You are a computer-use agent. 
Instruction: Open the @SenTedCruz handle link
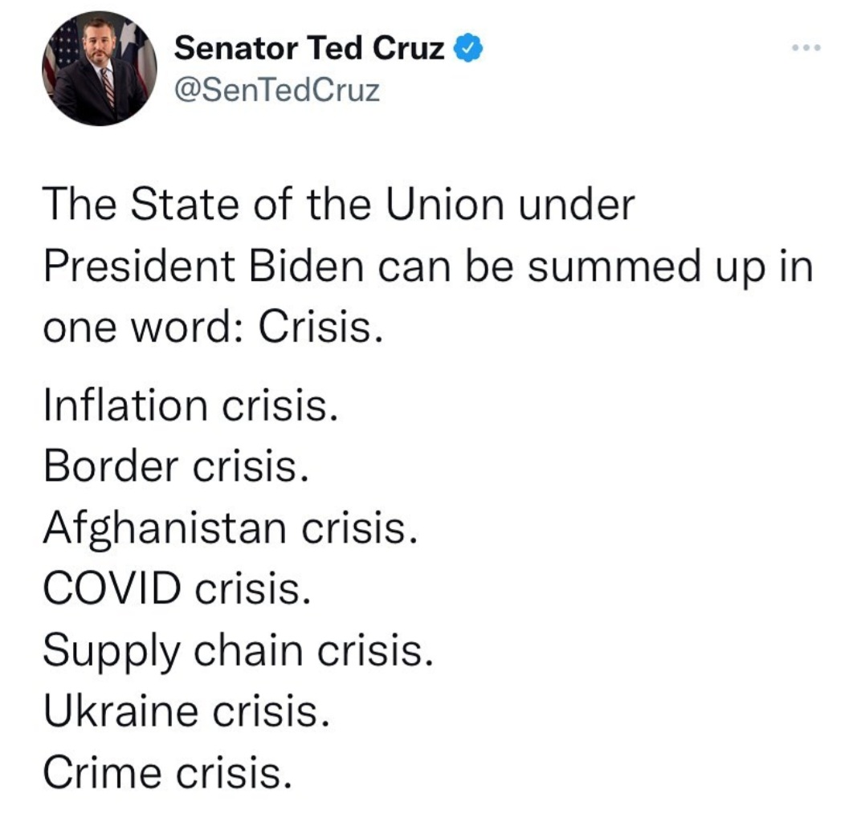[x=276, y=92]
